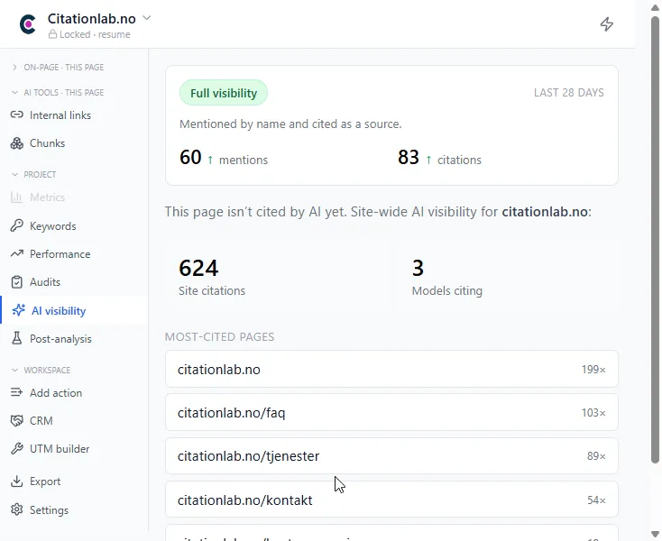
Task: Open UTM builder
Action: [x=60, y=449]
